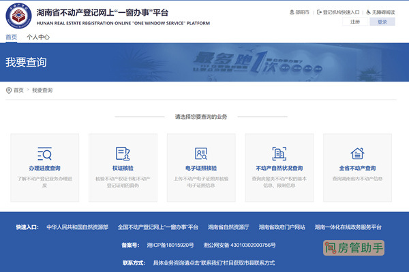The height and width of the screenshot is (272, 409).
Task: Click the 无障碍阅读 accessibility icon
Action: 368,12
